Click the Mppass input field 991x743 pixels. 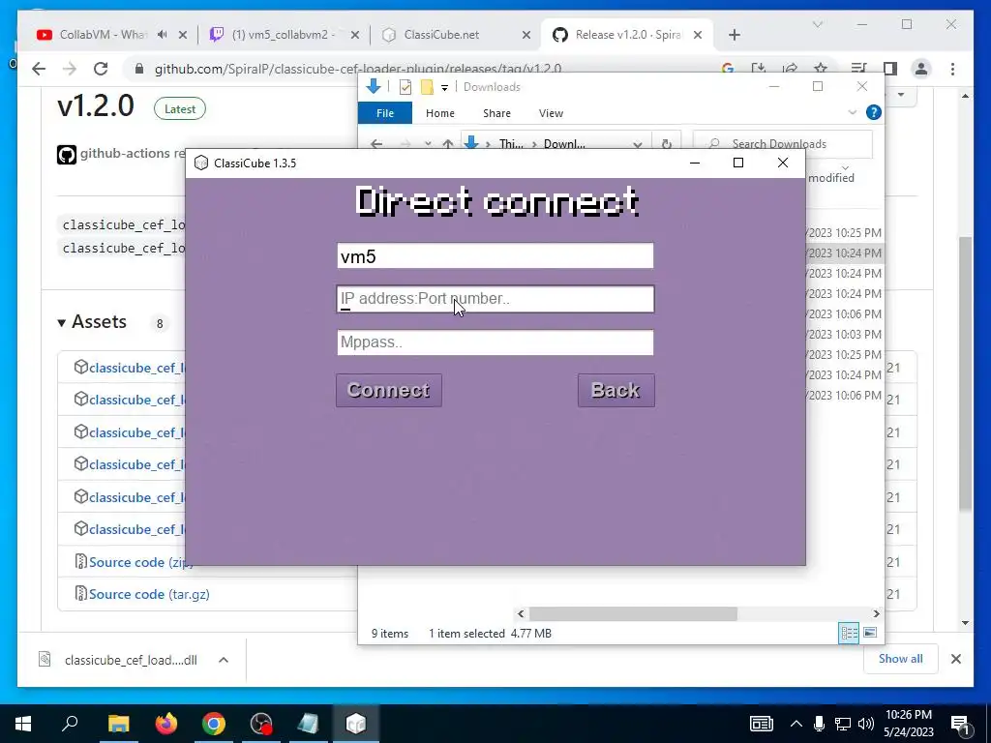495,342
